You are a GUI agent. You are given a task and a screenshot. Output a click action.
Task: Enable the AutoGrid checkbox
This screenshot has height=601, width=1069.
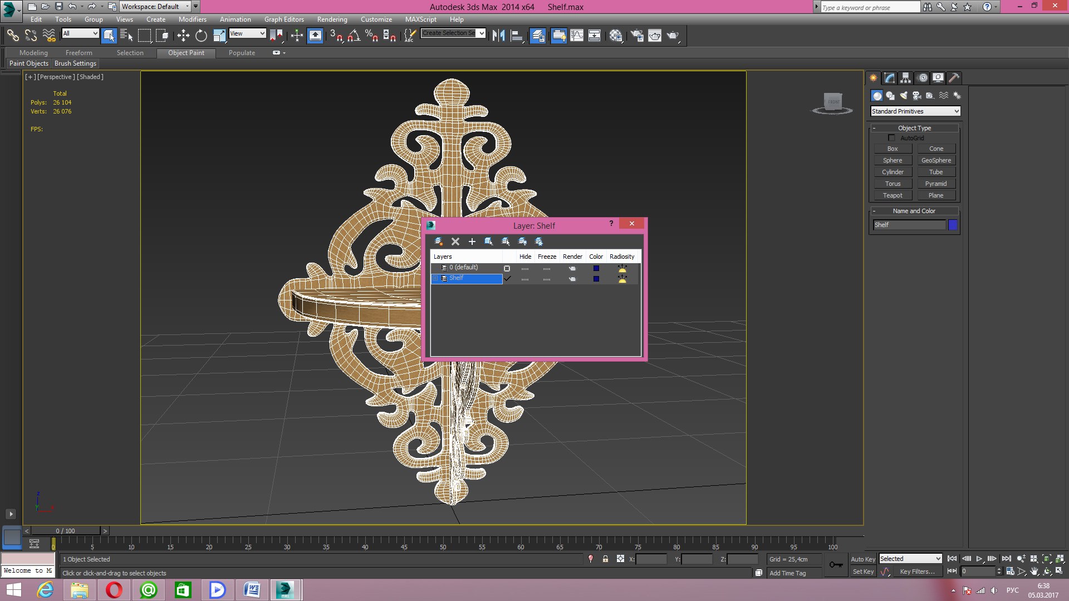coord(891,137)
